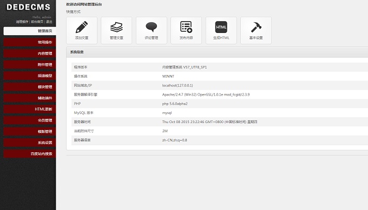Click the 2M attachment size value
This screenshot has width=368, height=210.
tap(165, 131)
